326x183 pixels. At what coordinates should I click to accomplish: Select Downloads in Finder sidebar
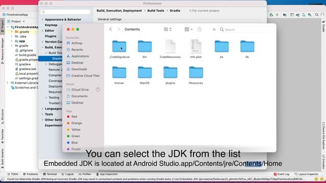coord(77,69)
